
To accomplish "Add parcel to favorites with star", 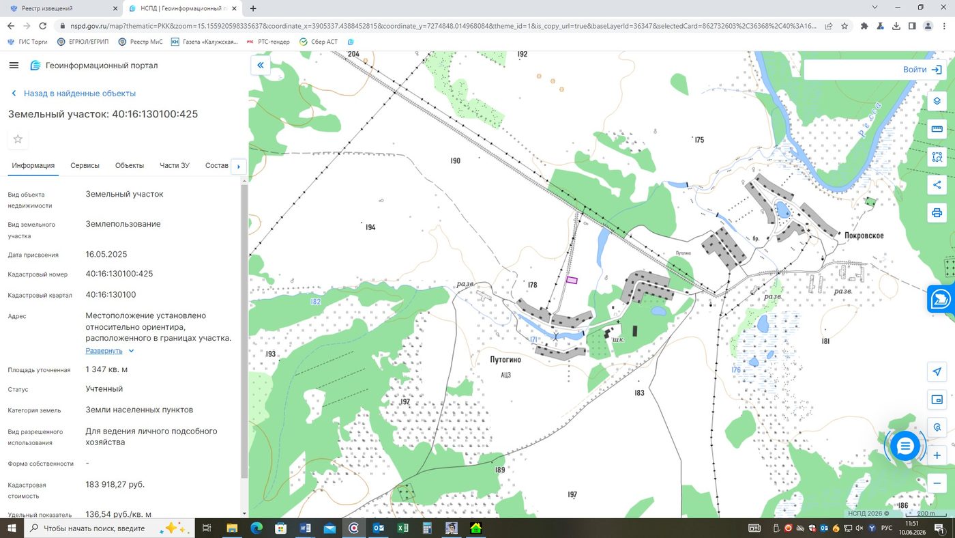I will 18,139.
